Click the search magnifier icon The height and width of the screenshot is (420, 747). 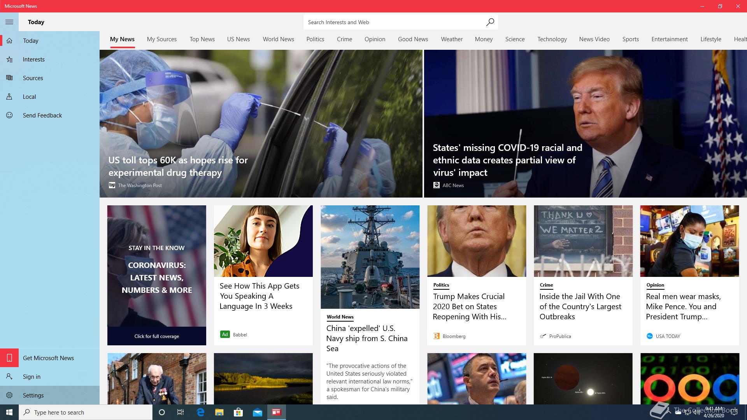pyautogui.click(x=490, y=22)
